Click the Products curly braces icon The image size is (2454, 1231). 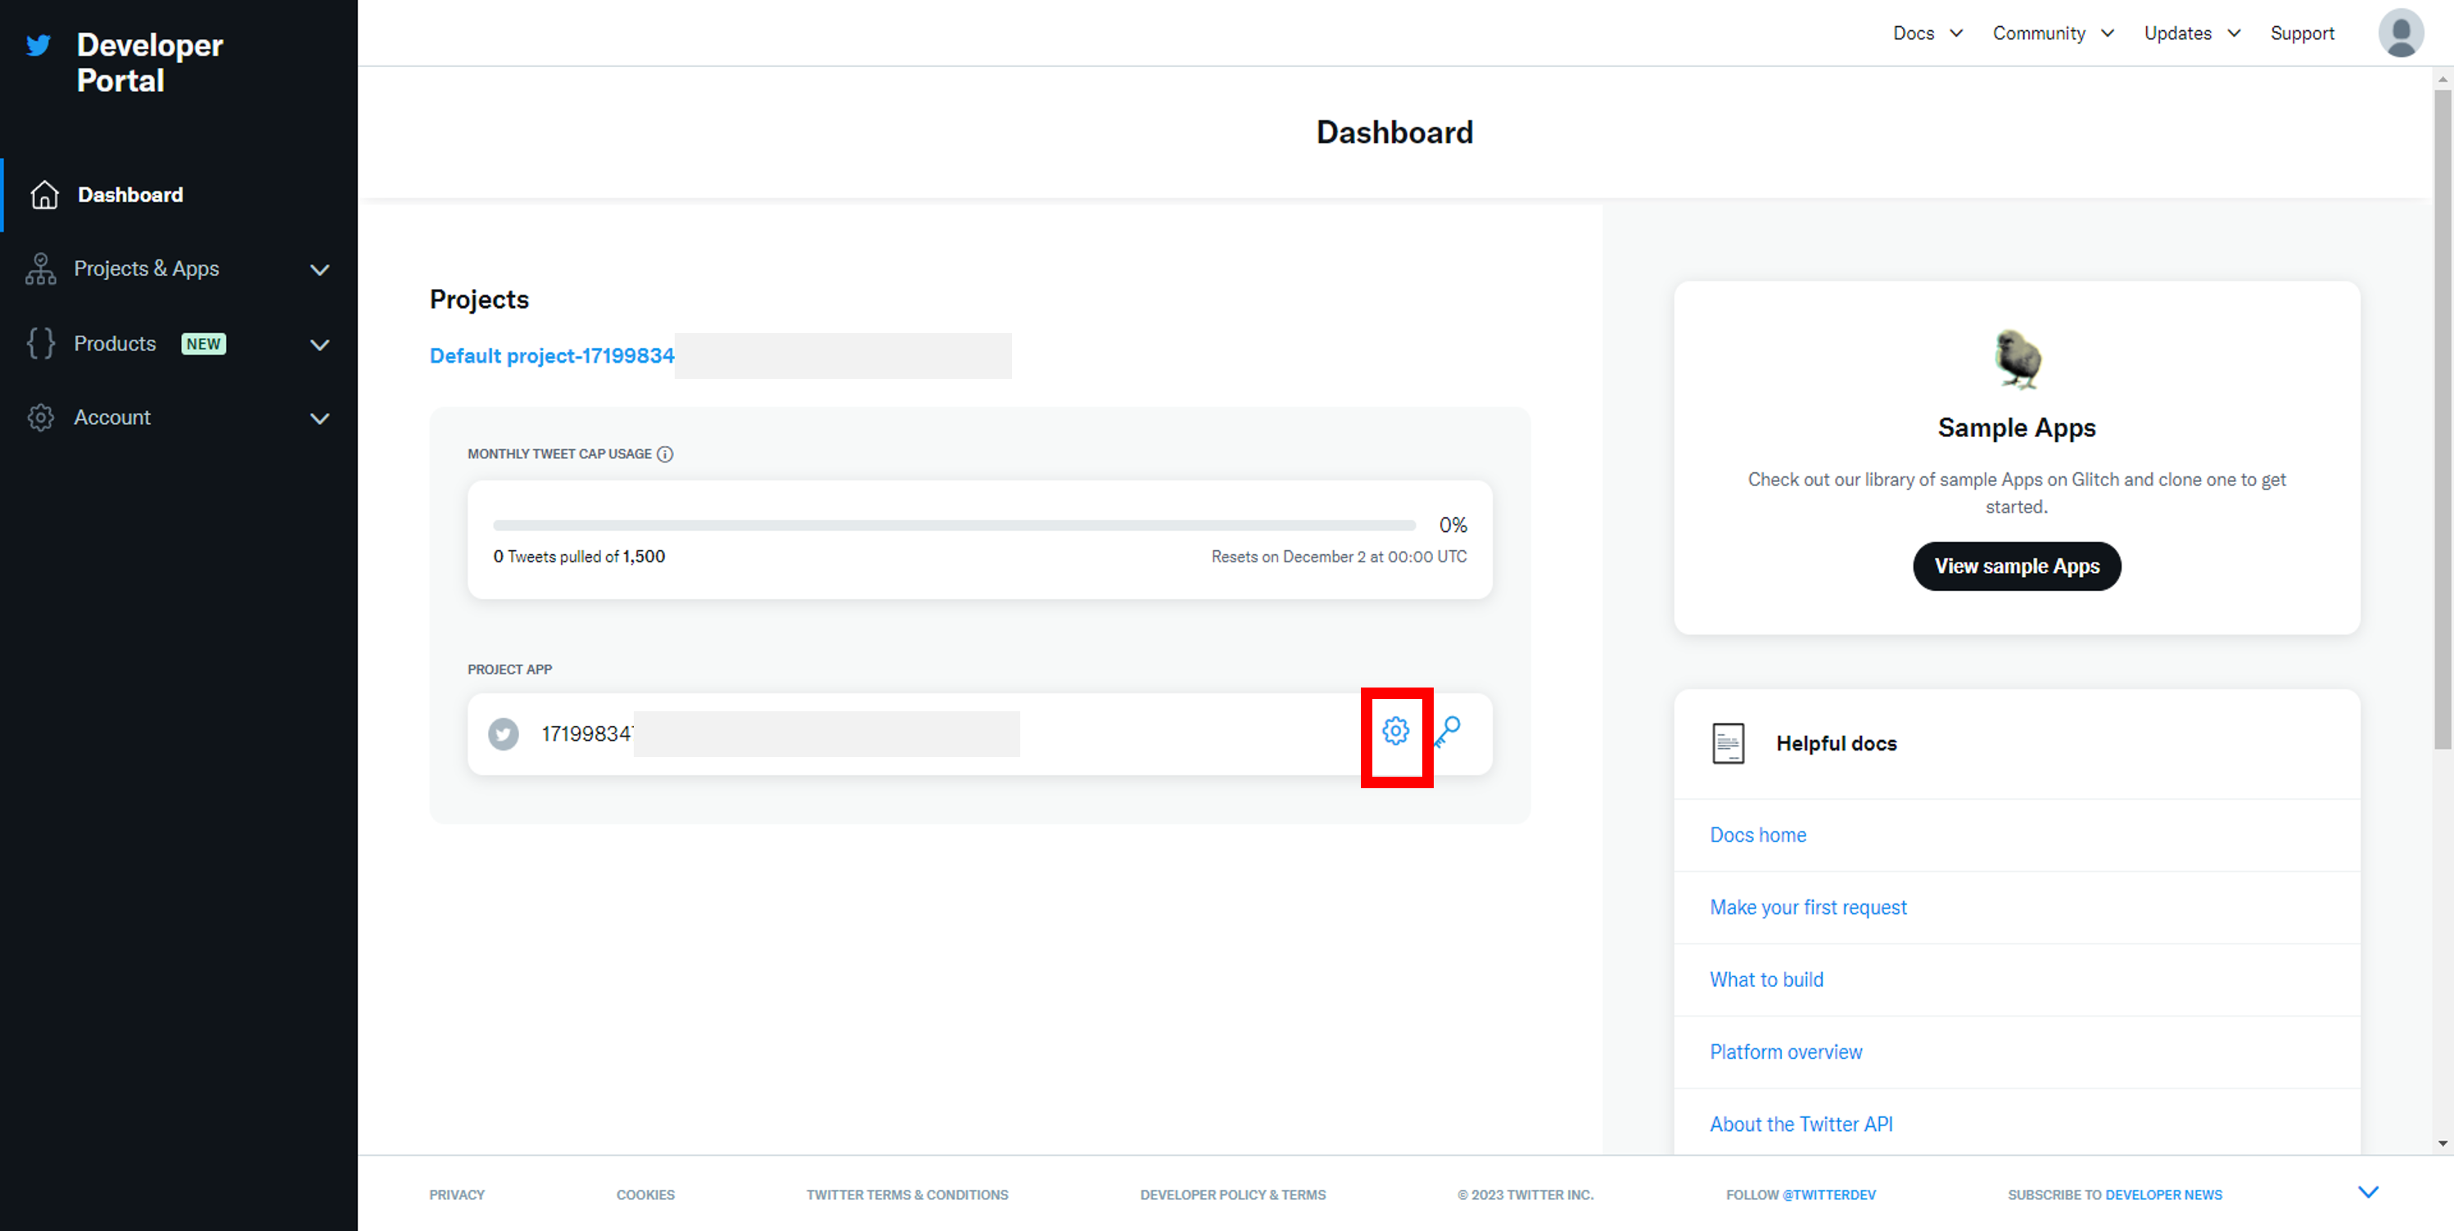(41, 343)
